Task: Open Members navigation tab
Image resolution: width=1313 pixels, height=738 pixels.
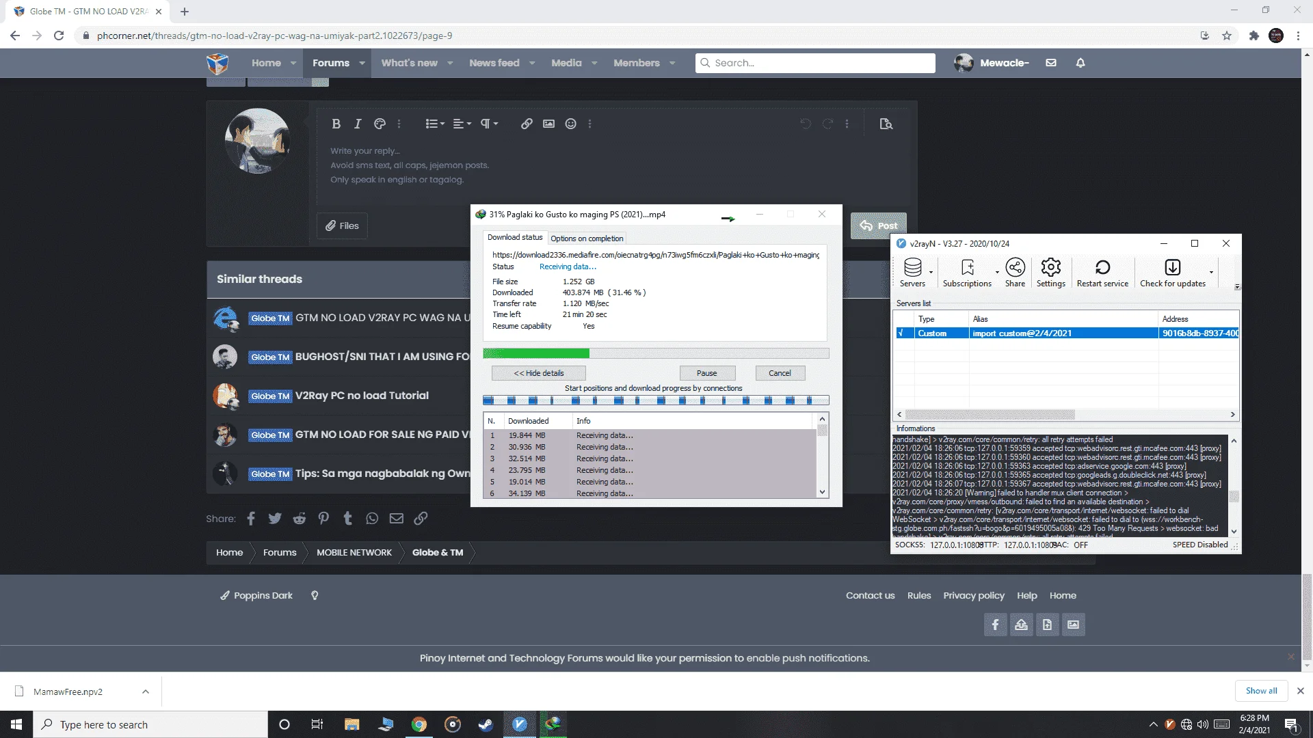Action: point(636,63)
